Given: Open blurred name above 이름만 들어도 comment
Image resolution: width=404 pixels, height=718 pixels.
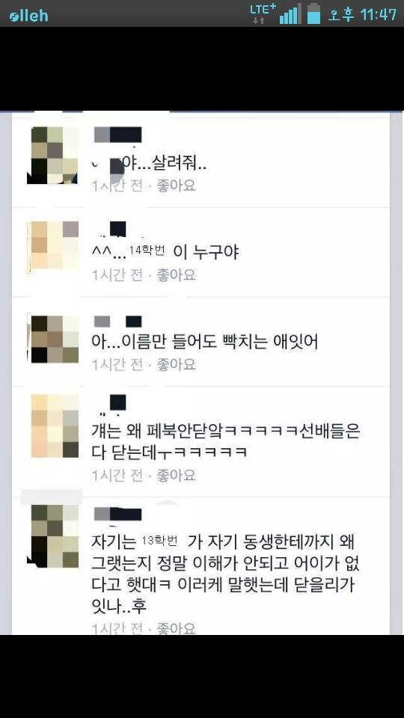Looking at the screenshot, I should [117, 322].
